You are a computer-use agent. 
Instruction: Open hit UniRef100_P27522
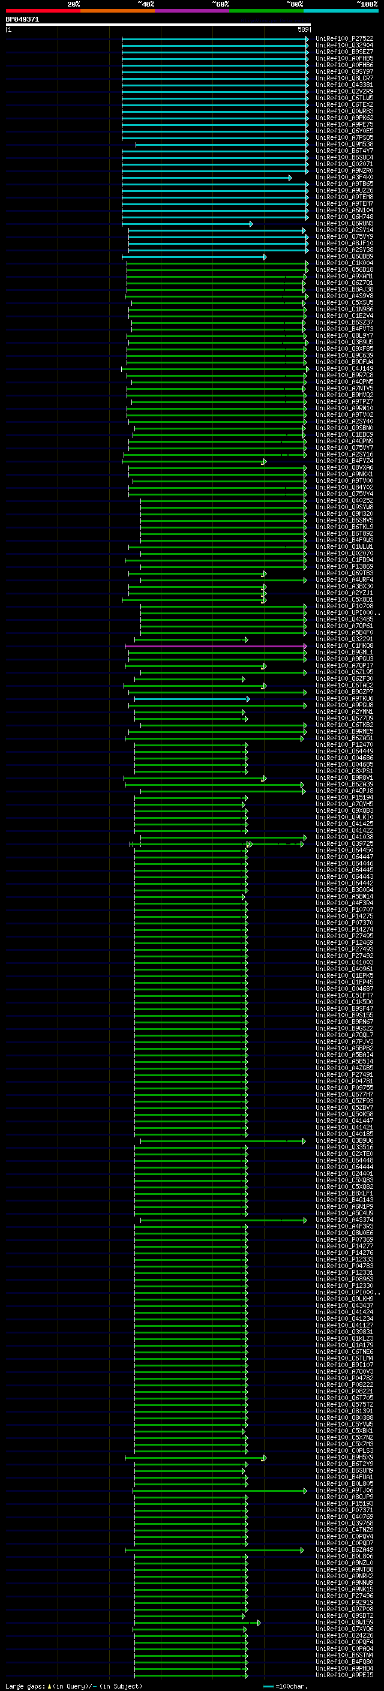click(344, 39)
